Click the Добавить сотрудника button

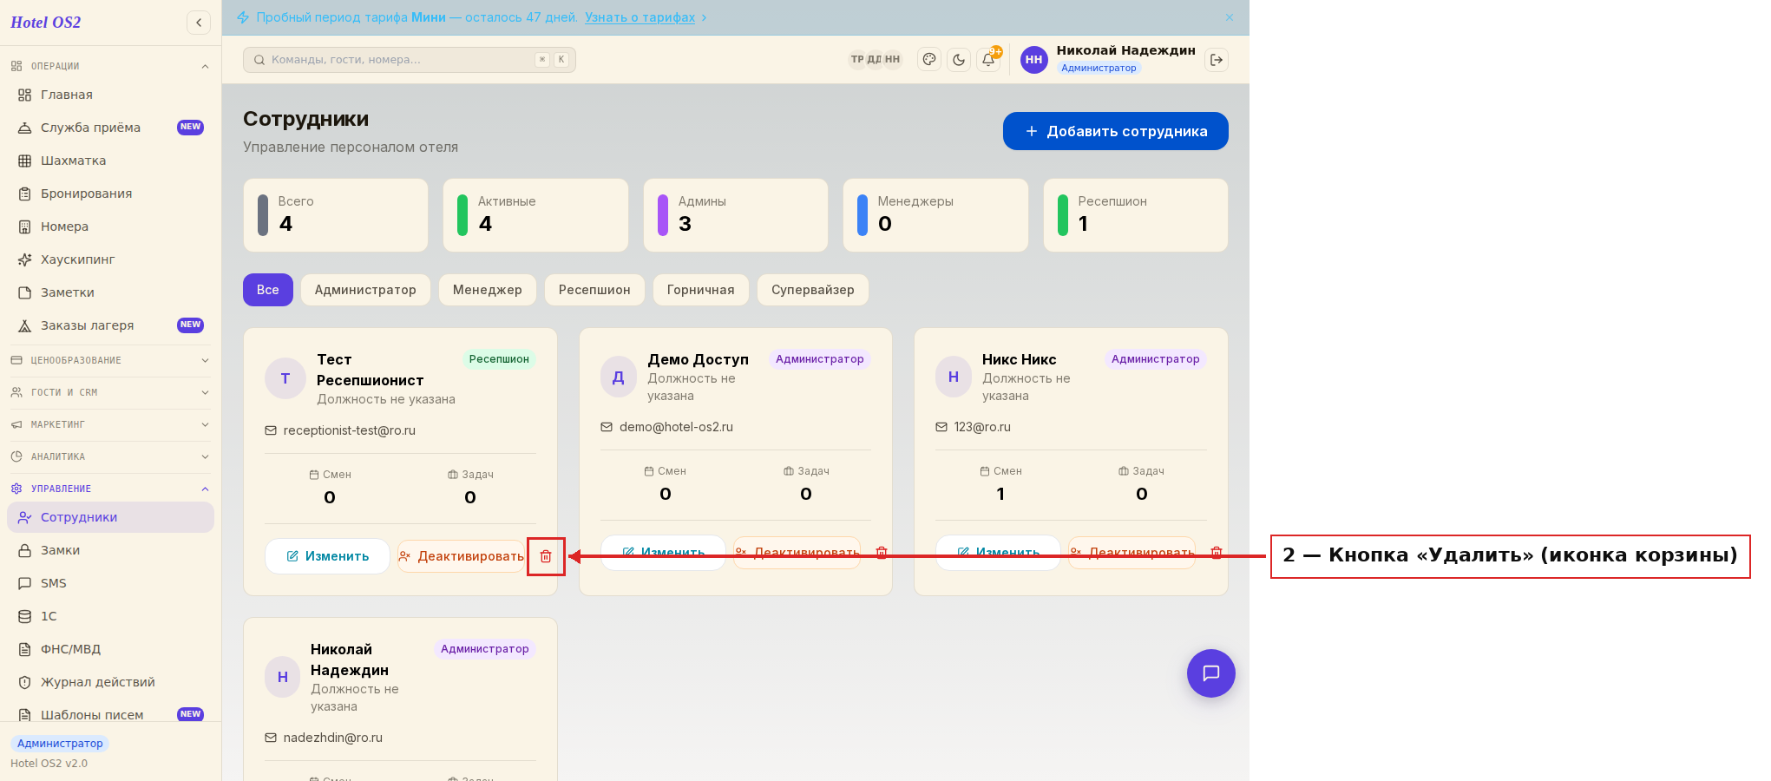pyautogui.click(x=1116, y=131)
